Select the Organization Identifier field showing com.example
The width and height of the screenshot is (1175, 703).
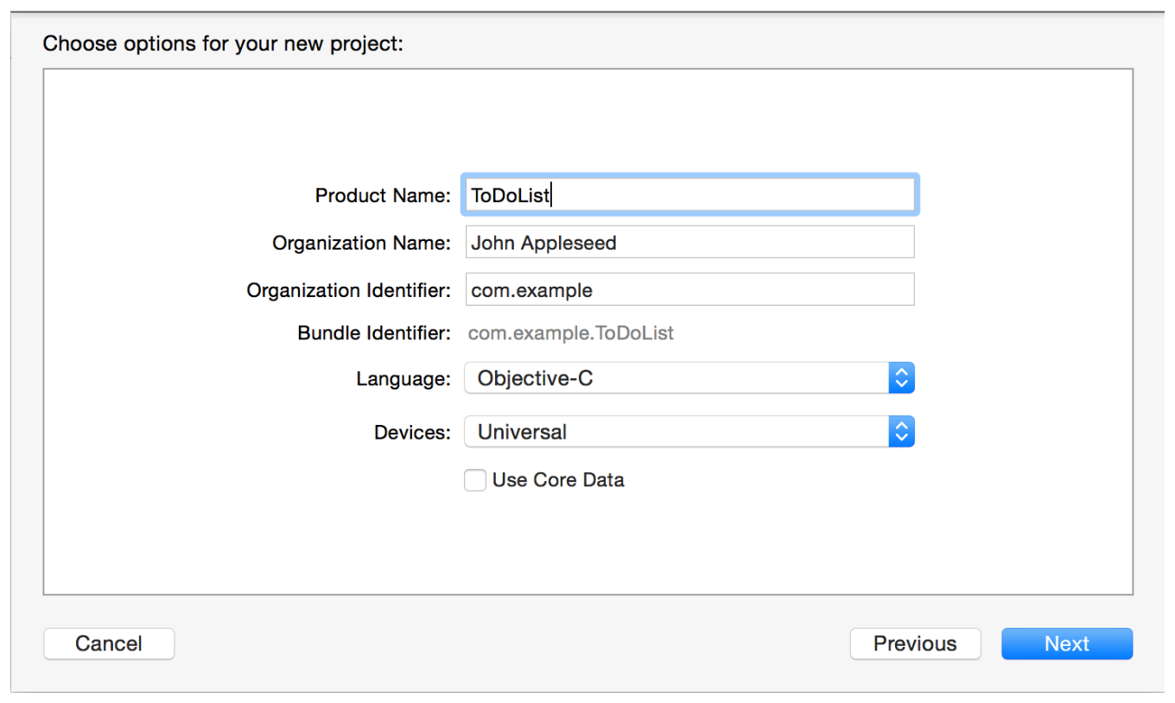(x=689, y=290)
